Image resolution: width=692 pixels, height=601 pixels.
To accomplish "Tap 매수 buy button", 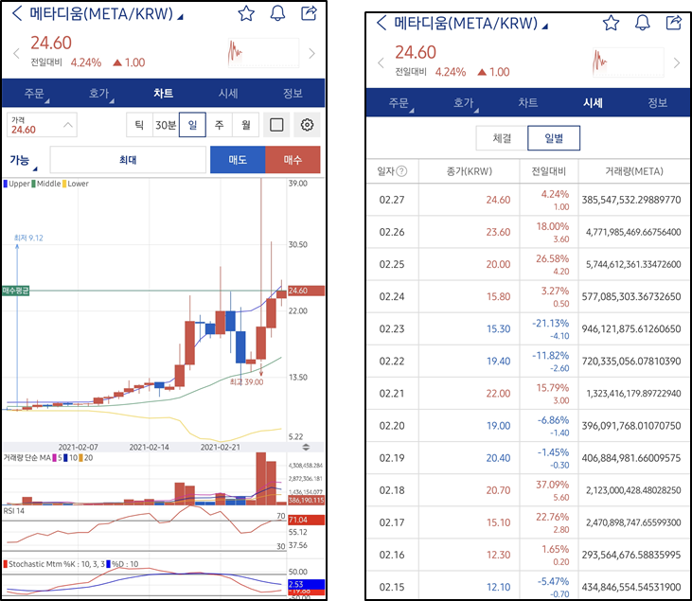I will point(293,160).
